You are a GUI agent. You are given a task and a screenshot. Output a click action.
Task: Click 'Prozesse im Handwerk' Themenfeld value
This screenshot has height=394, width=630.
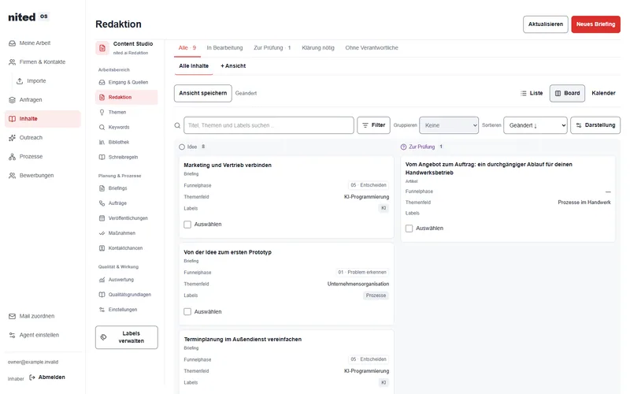[584, 203]
